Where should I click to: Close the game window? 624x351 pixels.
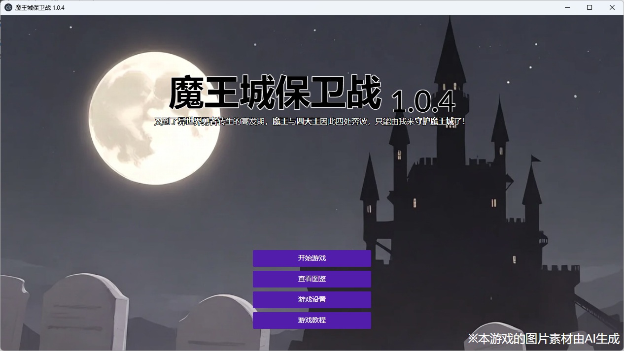(612, 7)
